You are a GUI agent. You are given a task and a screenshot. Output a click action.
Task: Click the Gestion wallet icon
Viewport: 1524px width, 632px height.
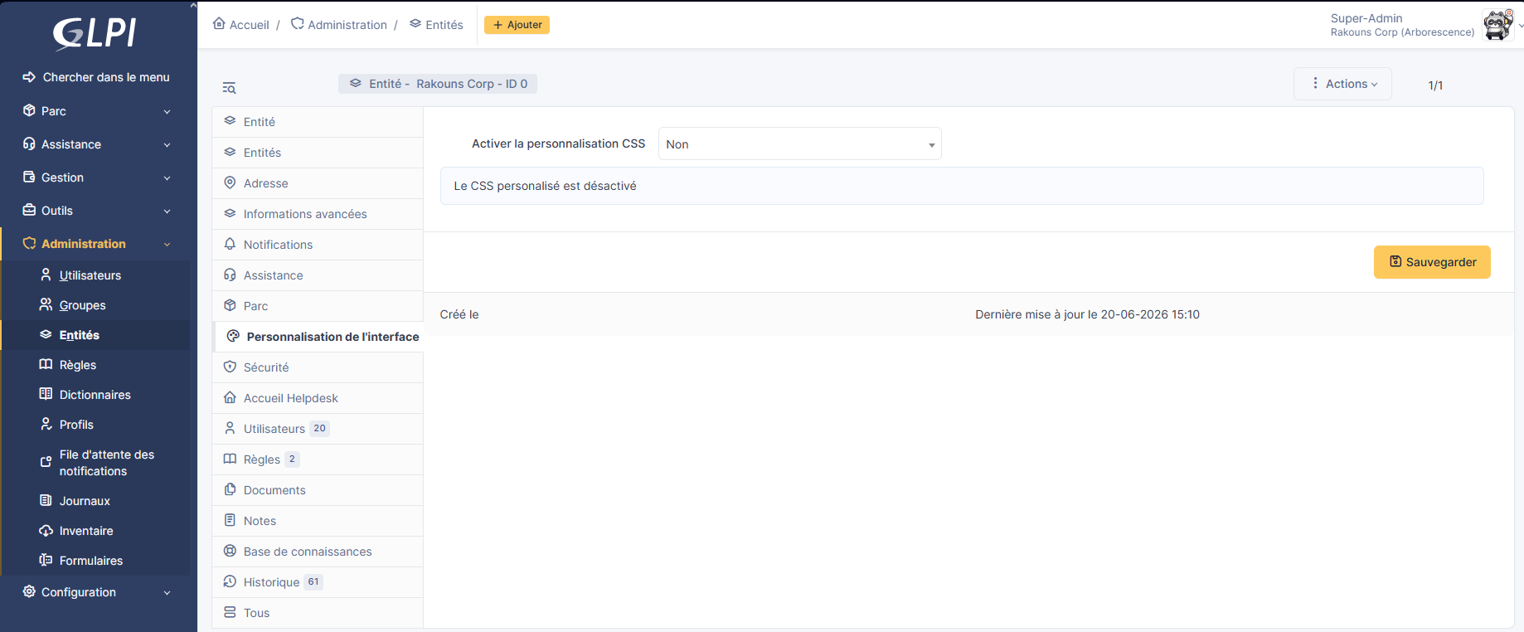(x=29, y=177)
